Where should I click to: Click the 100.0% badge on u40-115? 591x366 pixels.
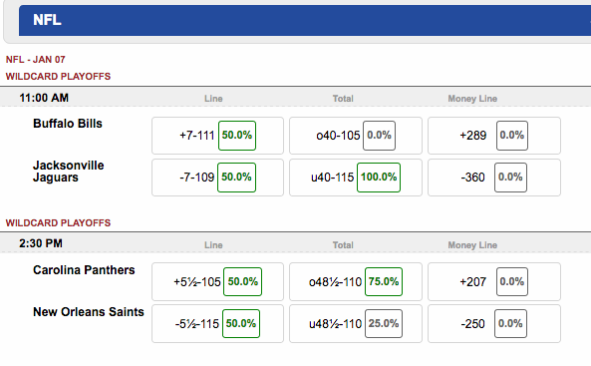[x=379, y=178]
